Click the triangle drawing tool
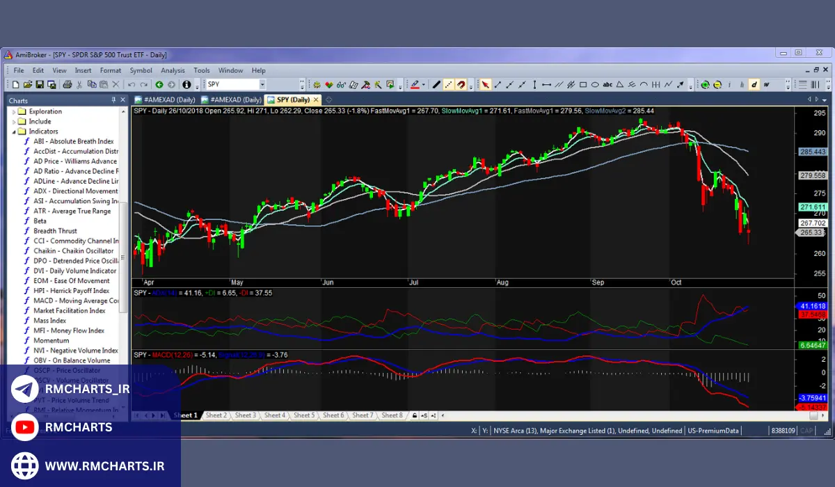 pos(620,85)
